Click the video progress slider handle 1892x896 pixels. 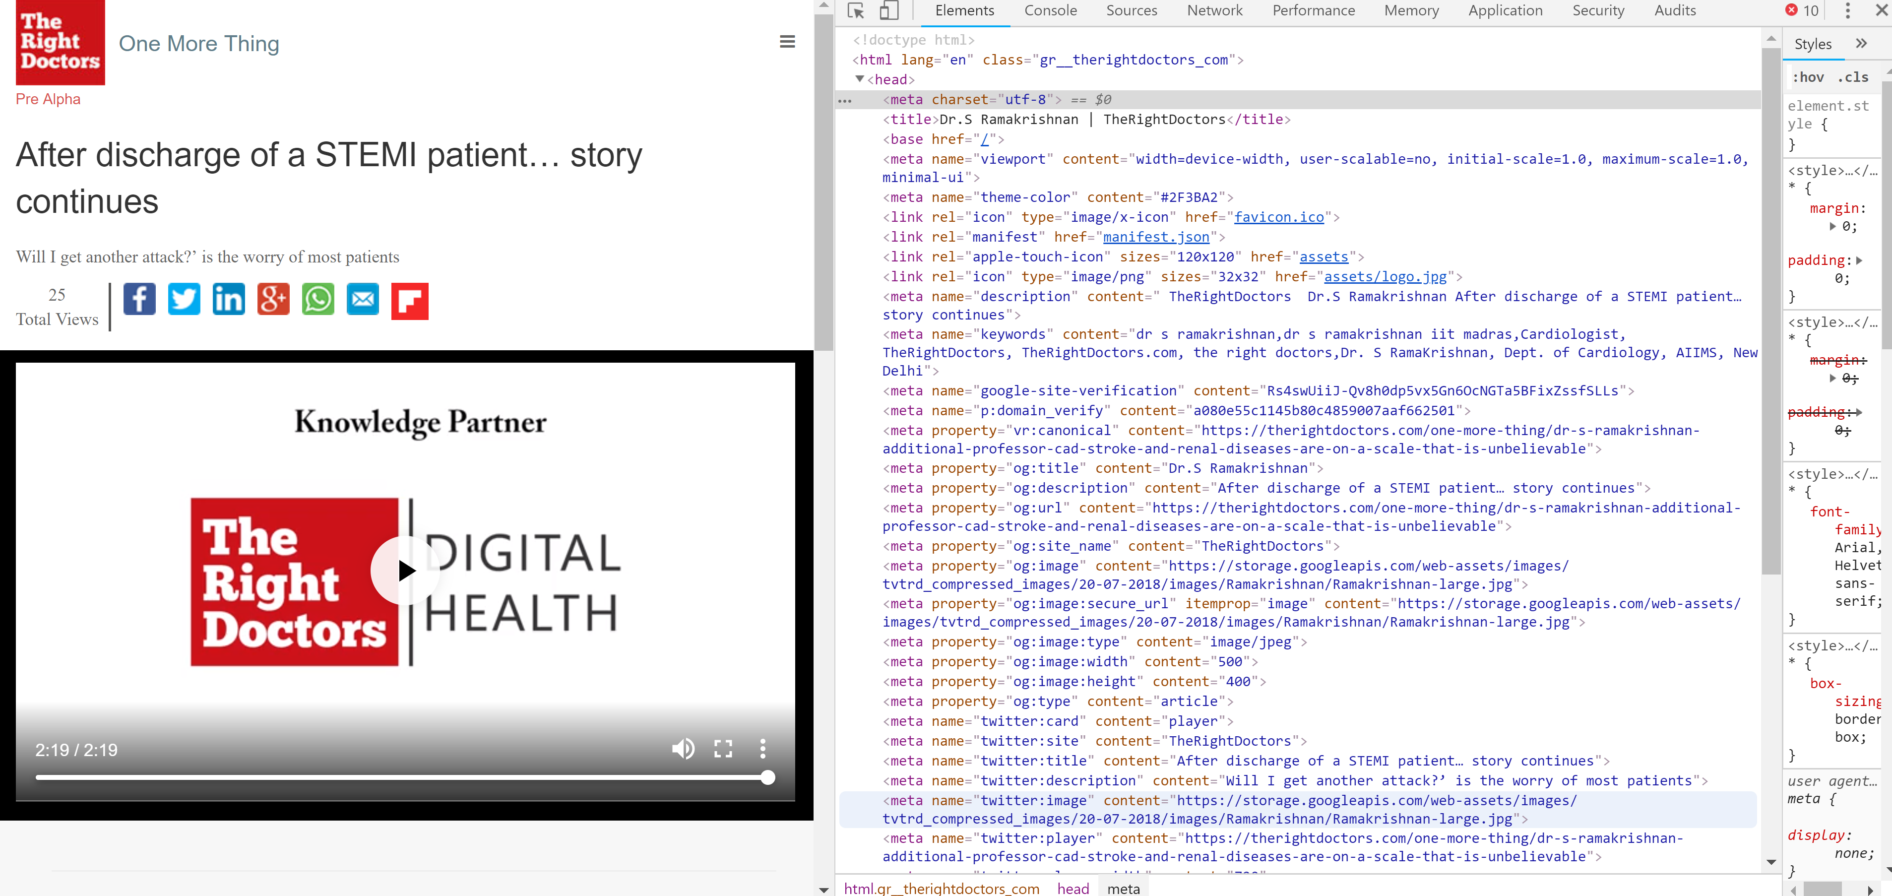(x=767, y=777)
